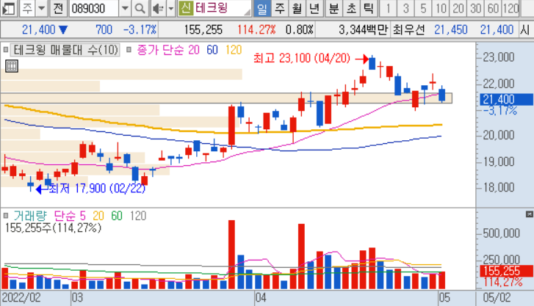Toggle the 종가 단순 moving average square

coord(129,50)
